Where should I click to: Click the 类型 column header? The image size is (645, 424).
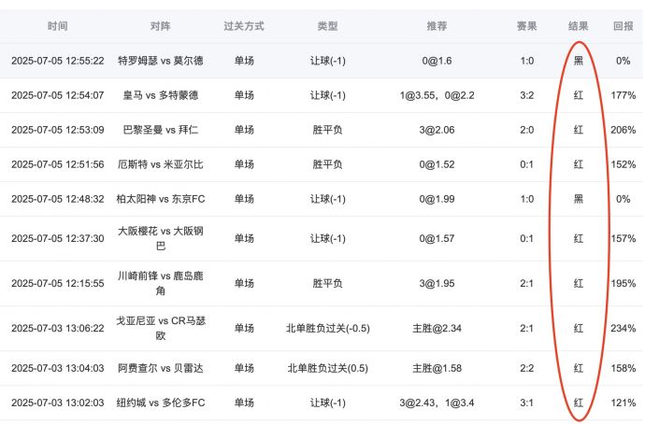(327, 26)
